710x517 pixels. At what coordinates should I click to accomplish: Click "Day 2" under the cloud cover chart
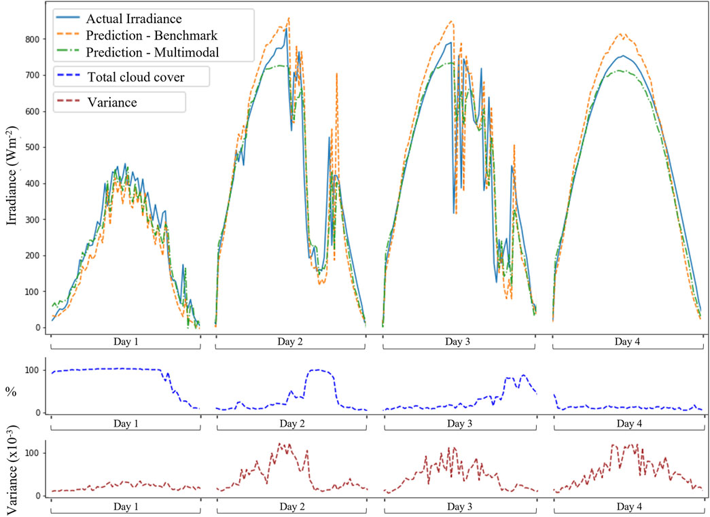coord(292,423)
